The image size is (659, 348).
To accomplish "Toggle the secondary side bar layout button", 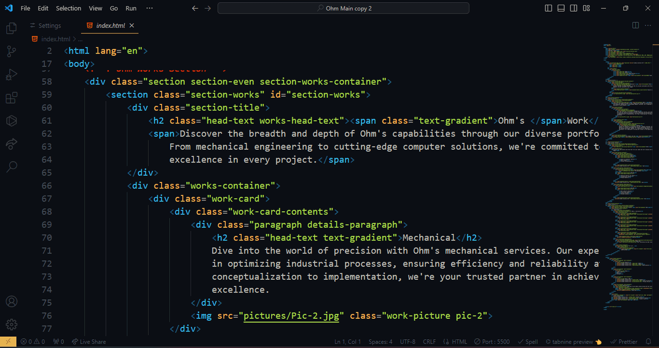I will click(574, 8).
